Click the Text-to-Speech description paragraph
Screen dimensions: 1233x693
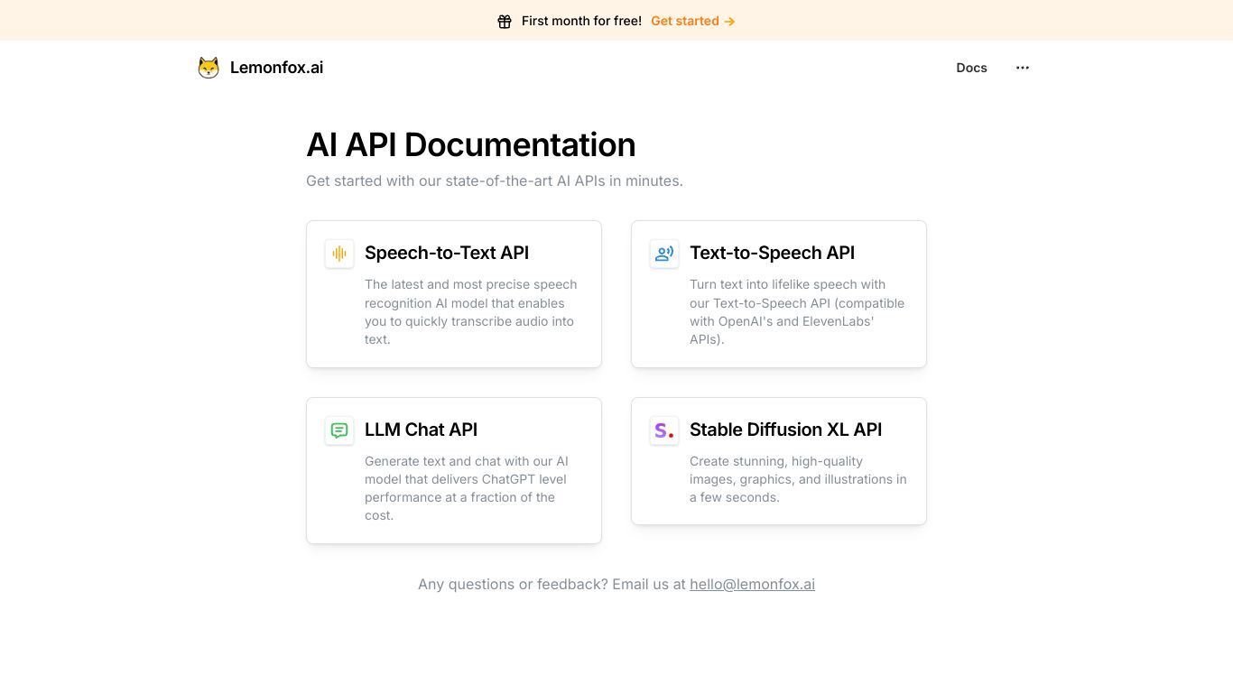coord(797,312)
